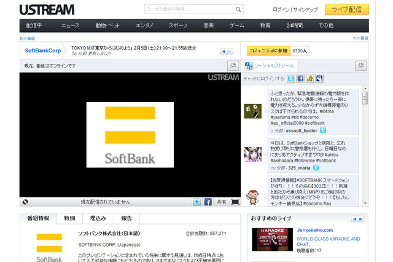Viewport: 393px width, 262px height.
Task: Open the SoftBankCorp channel link
Action: click(x=43, y=50)
